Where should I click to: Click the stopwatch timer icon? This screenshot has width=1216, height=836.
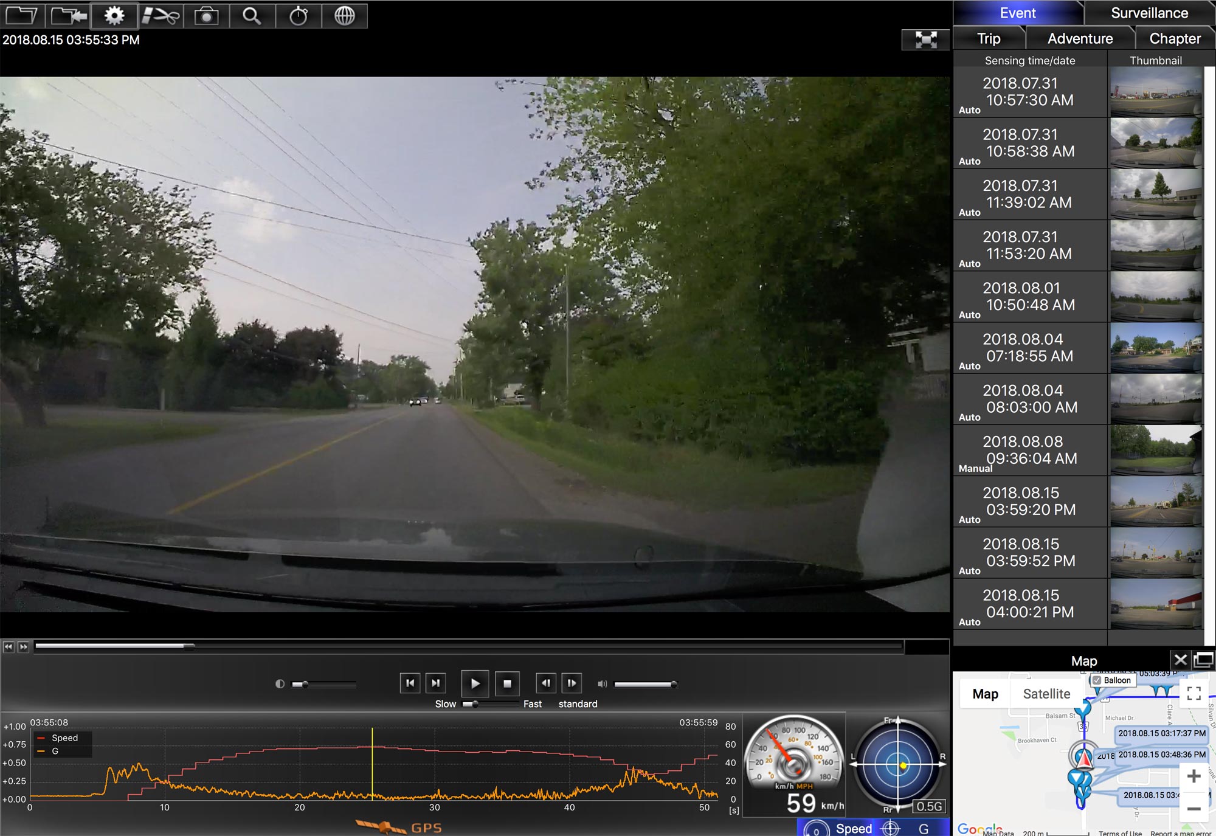(298, 15)
